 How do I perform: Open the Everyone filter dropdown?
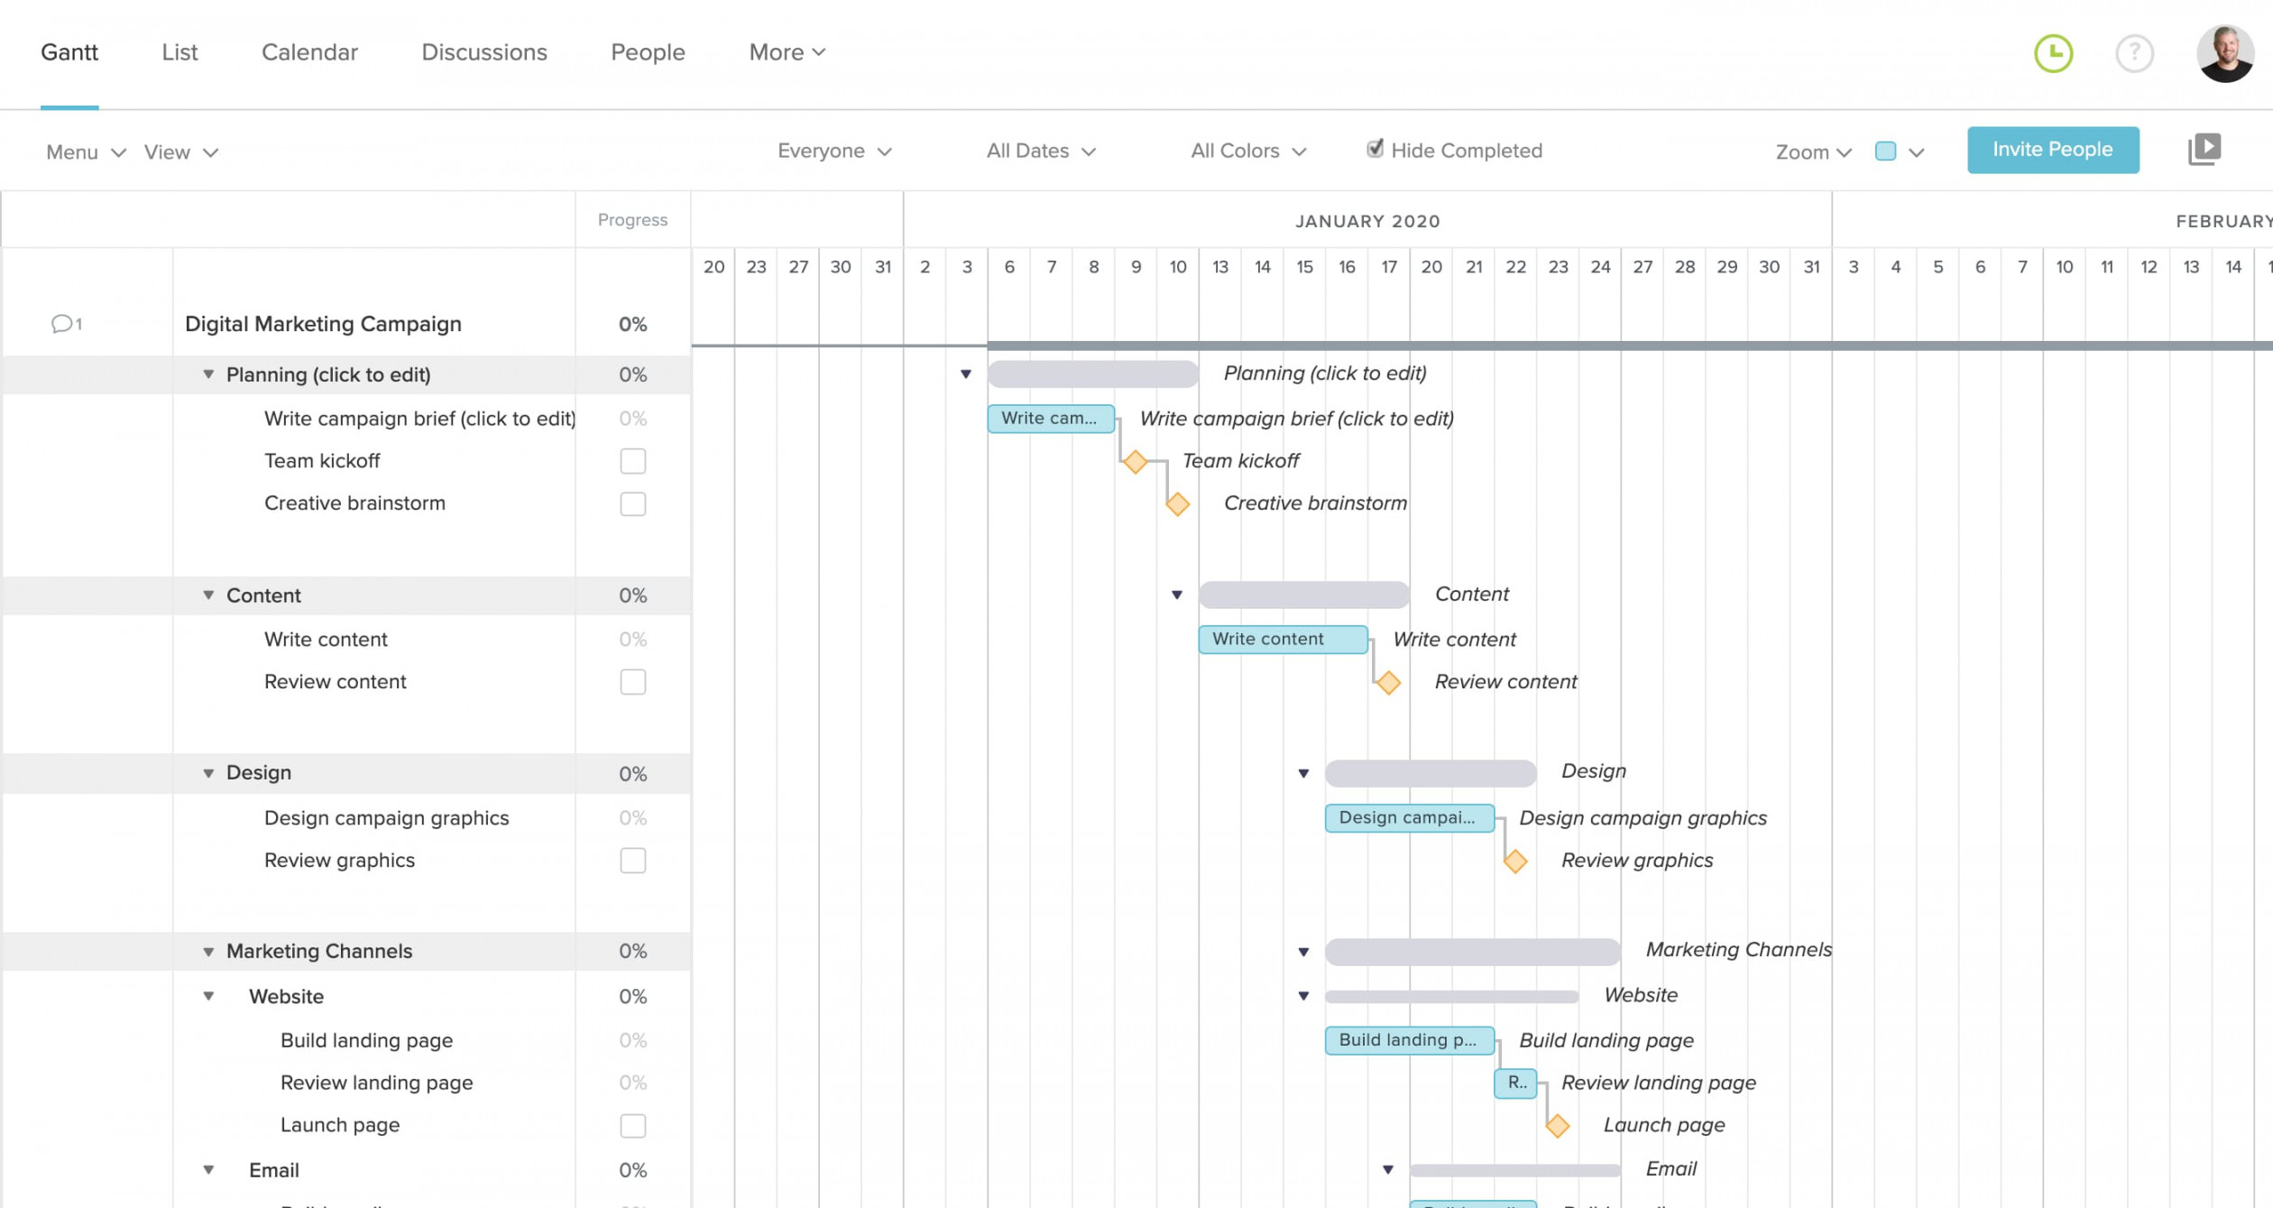(834, 149)
